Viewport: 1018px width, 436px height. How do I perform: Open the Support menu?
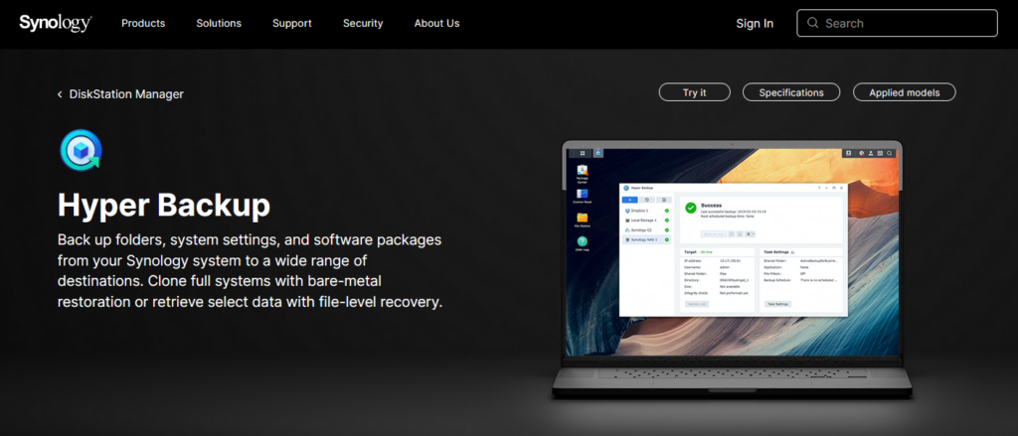(292, 24)
